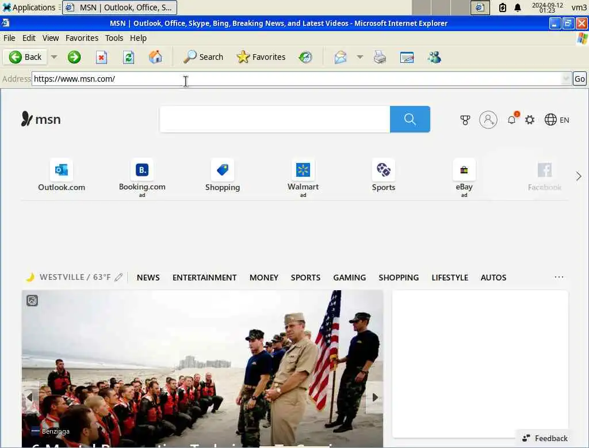
Task: Open the Applications system menu
Action: (x=29, y=7)
